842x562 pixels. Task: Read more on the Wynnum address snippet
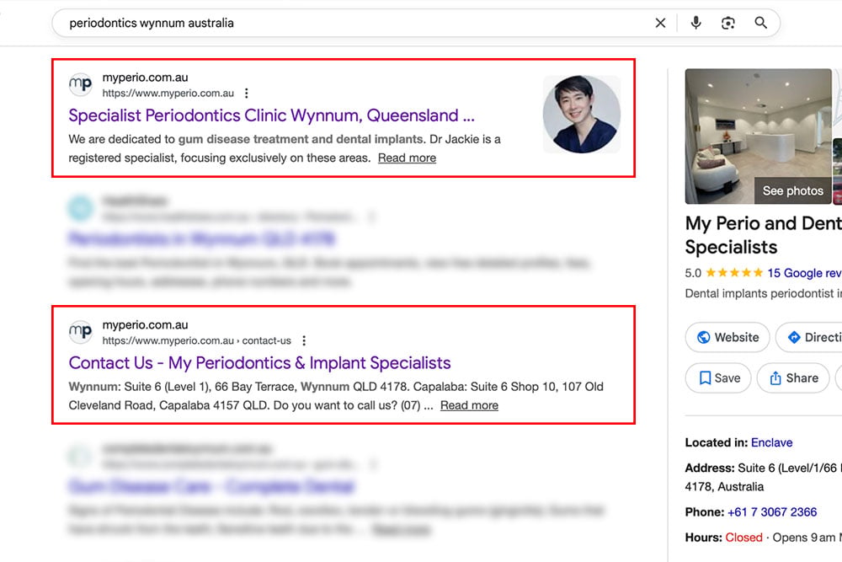[469, 405]
